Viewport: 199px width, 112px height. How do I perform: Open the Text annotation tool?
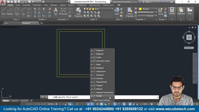(x=56, y=11)
